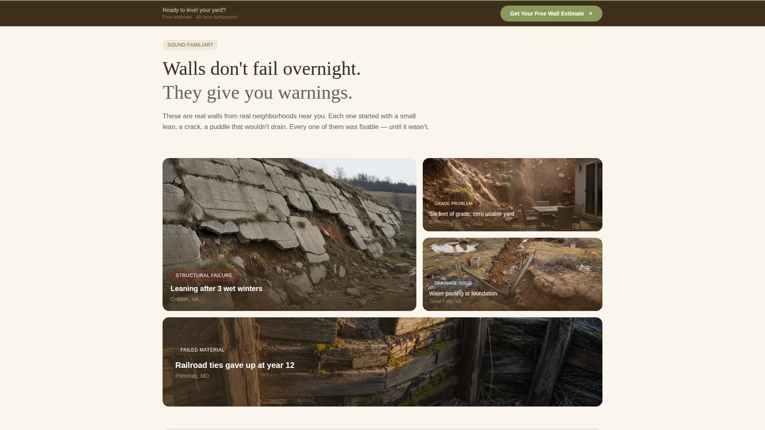Click the heading 'Walls don't fail overnight.'
The height and width of the screenshot is (430, 765).
(x=261, y=68)
